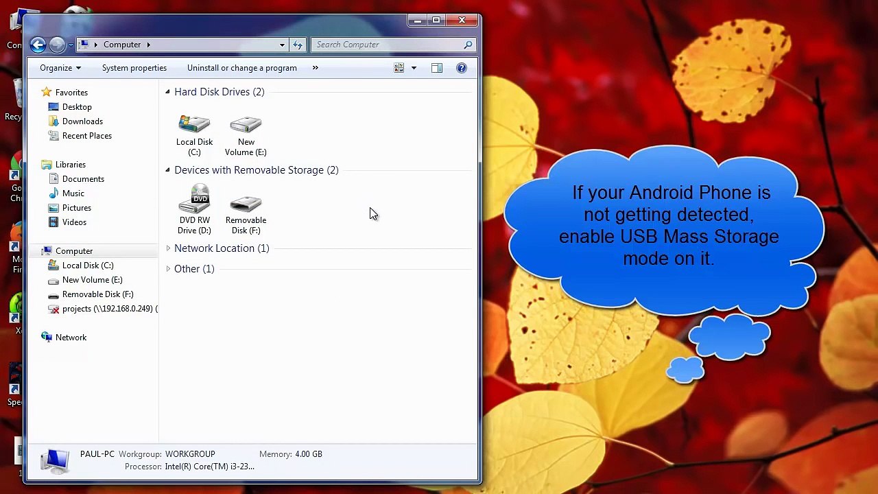Go back with the Back arrow button
This screenshot has height=494, width=878.
coord(38,45)
